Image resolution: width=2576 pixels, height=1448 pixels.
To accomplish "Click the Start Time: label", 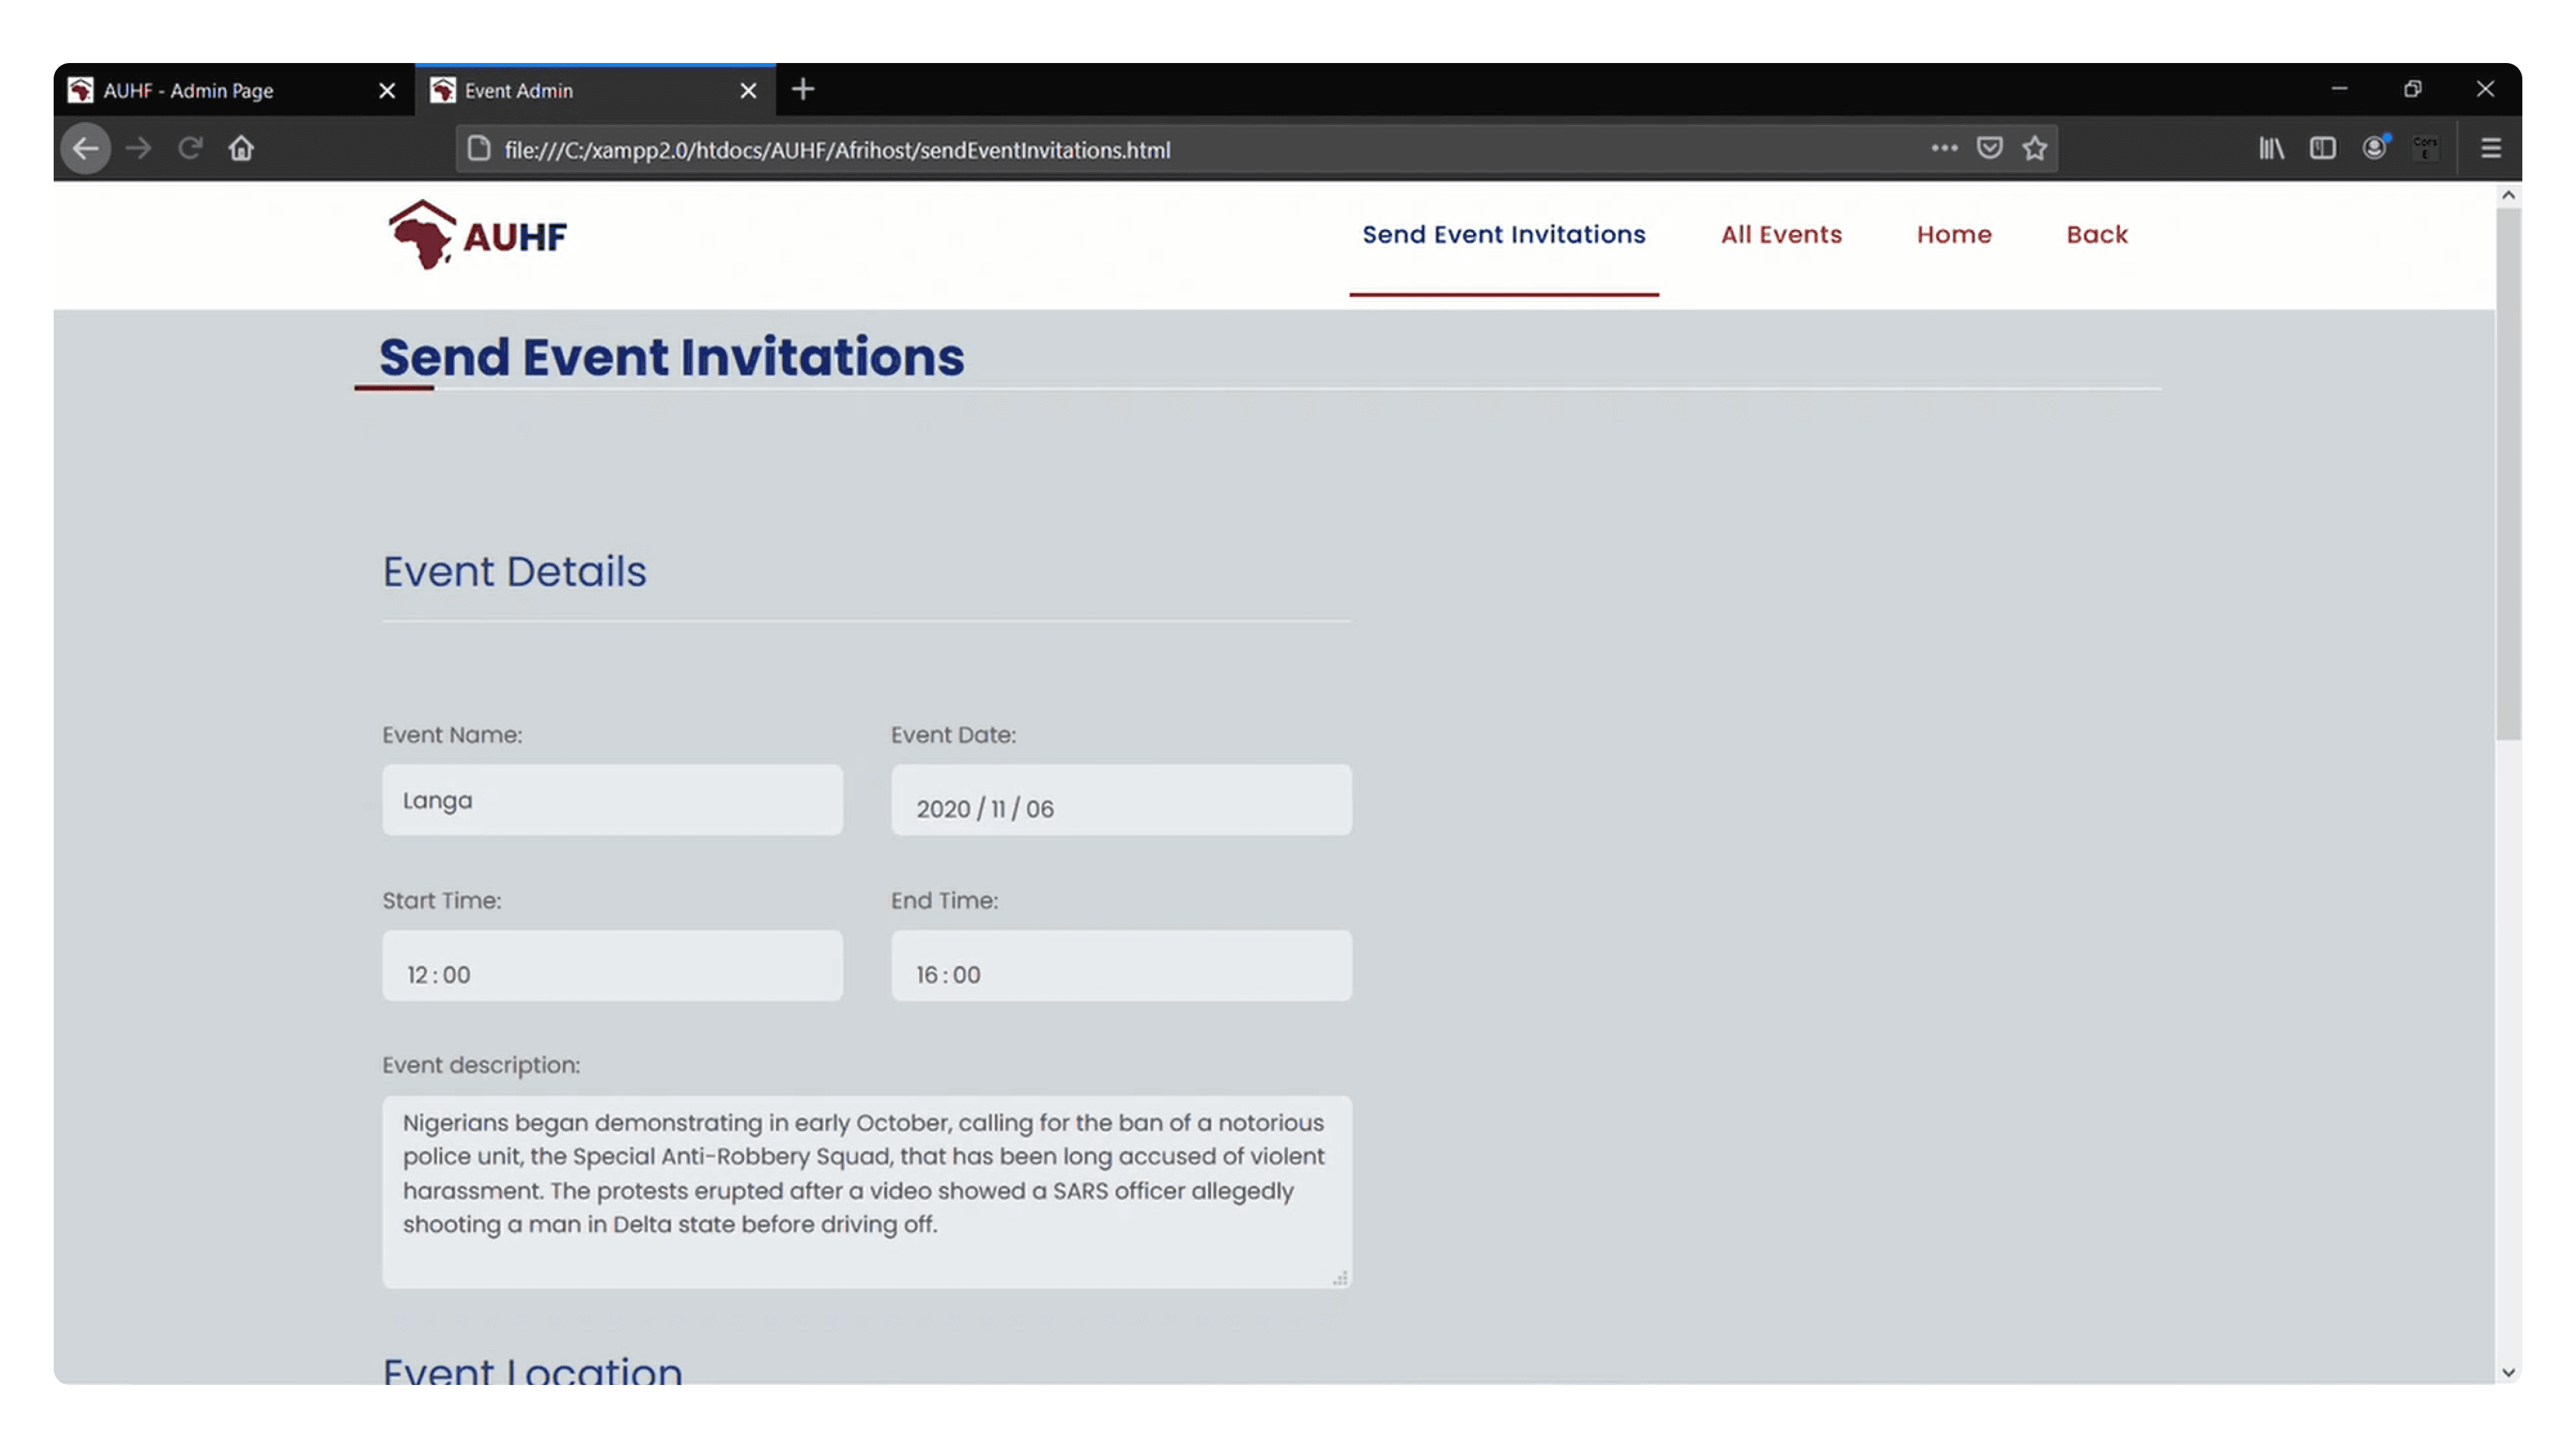I will coord(442,900).
